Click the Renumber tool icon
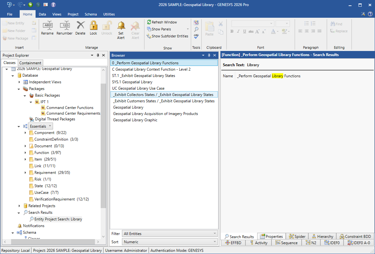 (64, 26)
